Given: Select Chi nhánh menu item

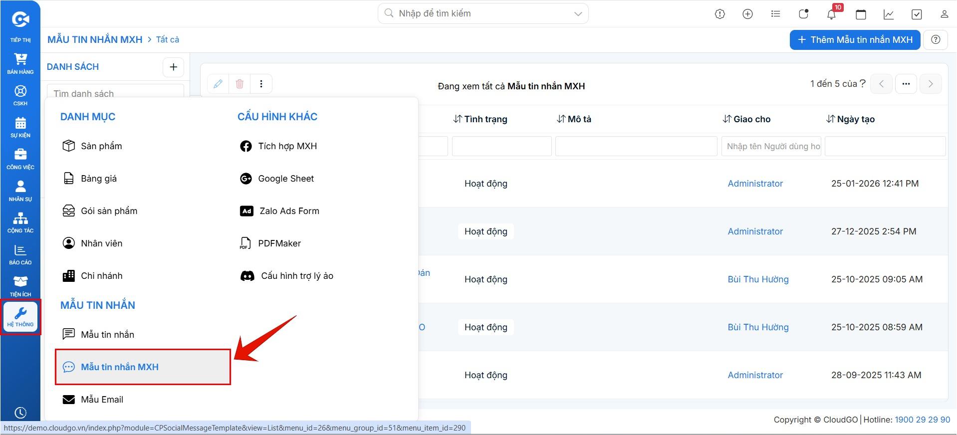Looking at the screenshot, I should (92, 276).
